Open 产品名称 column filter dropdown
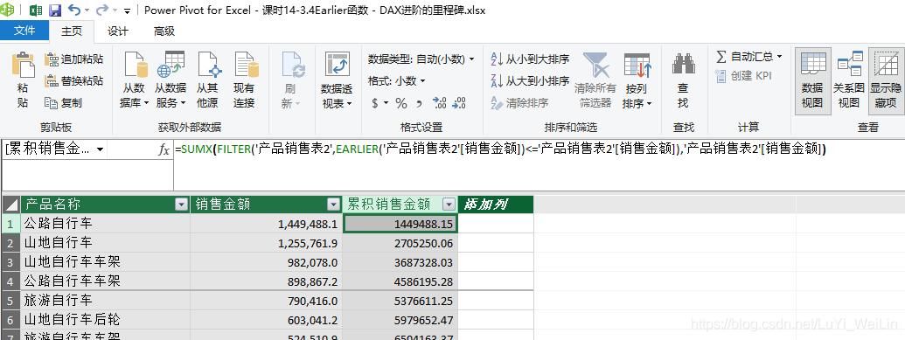Viewport: 905px width, 340px height. [x=181, y=204]
